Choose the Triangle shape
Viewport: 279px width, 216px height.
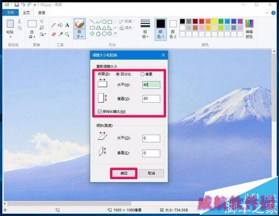tap(104, 28)
